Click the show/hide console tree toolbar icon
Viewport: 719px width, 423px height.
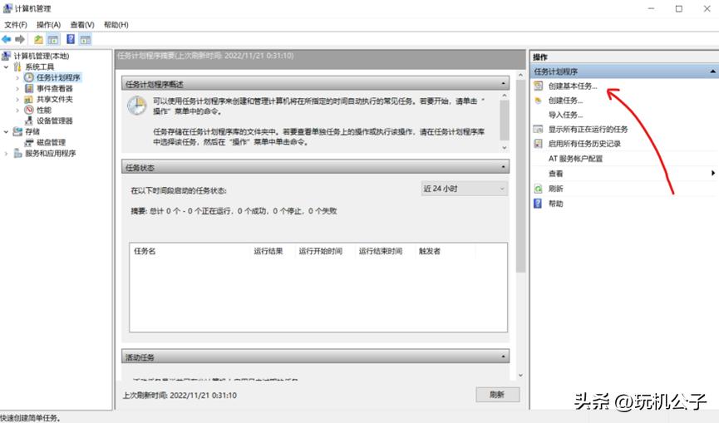[53, 39]
